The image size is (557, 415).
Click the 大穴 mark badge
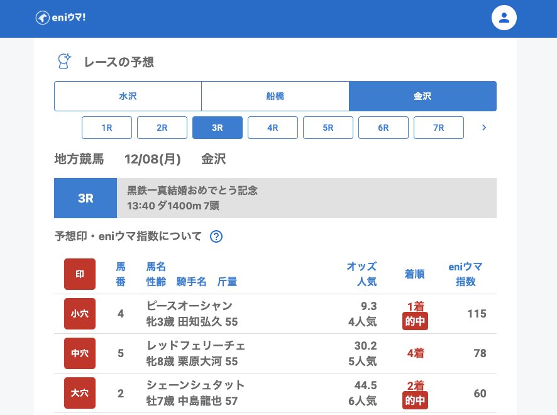point(80,393)
